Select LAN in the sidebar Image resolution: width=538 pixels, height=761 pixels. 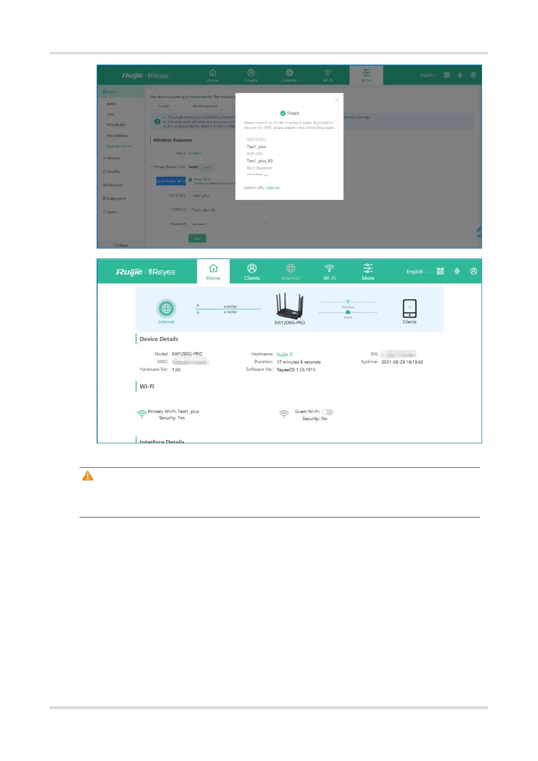[x=110, y=114]
